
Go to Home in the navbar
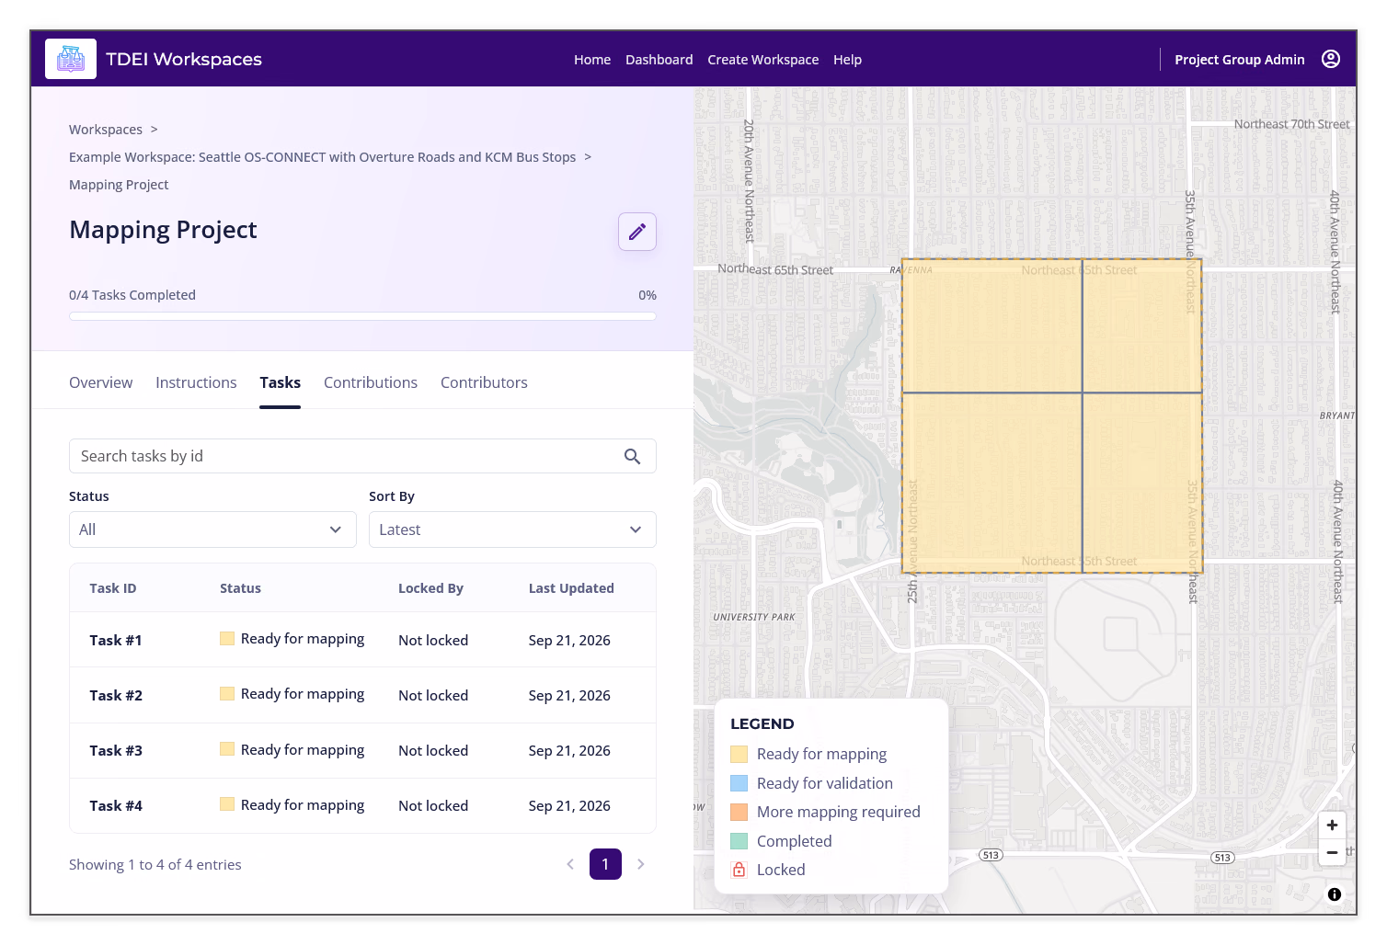coord(592,60)
